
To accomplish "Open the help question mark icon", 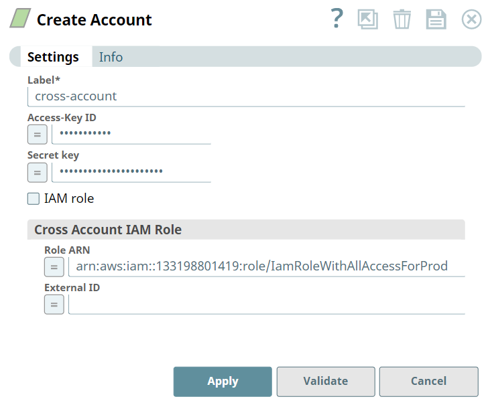I will tap(337, 19).
